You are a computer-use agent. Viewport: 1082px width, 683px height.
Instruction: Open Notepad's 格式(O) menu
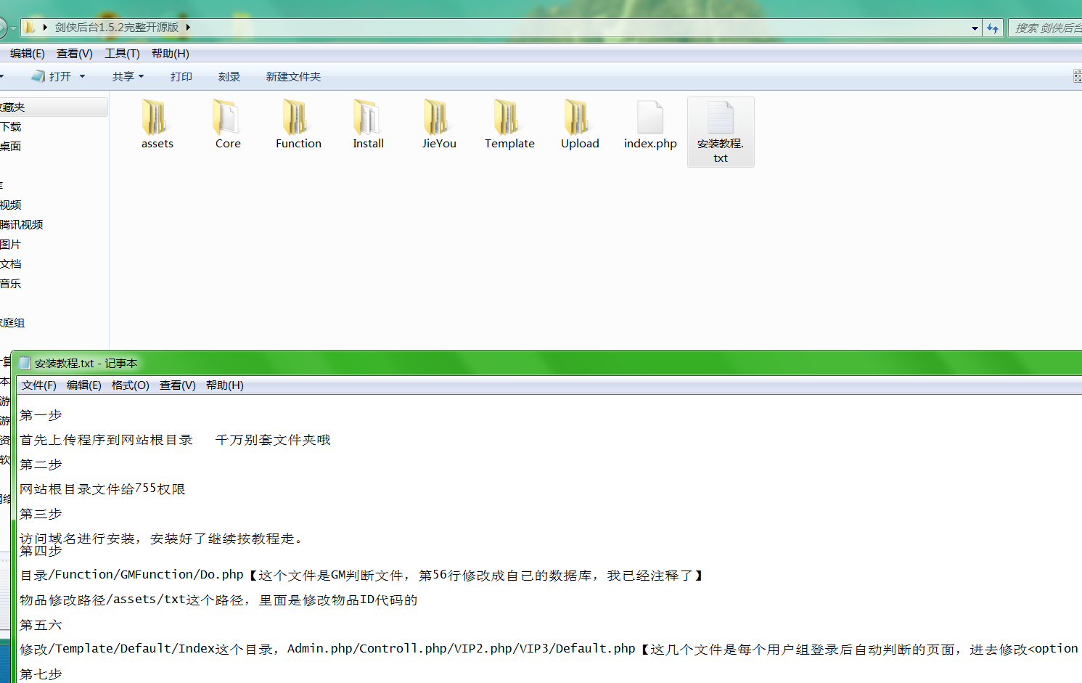130,385
